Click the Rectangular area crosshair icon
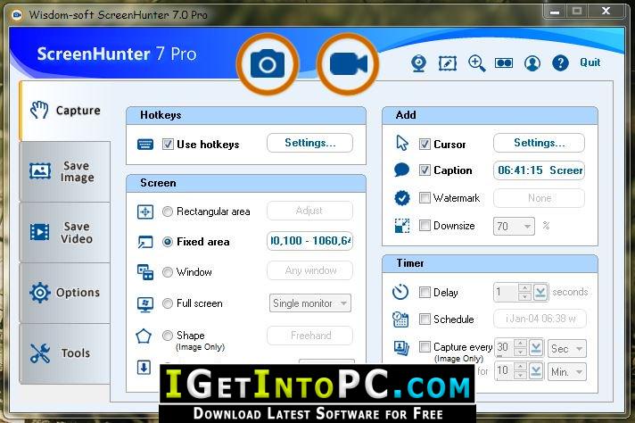635x423 pixels. [x=145, y=211]
